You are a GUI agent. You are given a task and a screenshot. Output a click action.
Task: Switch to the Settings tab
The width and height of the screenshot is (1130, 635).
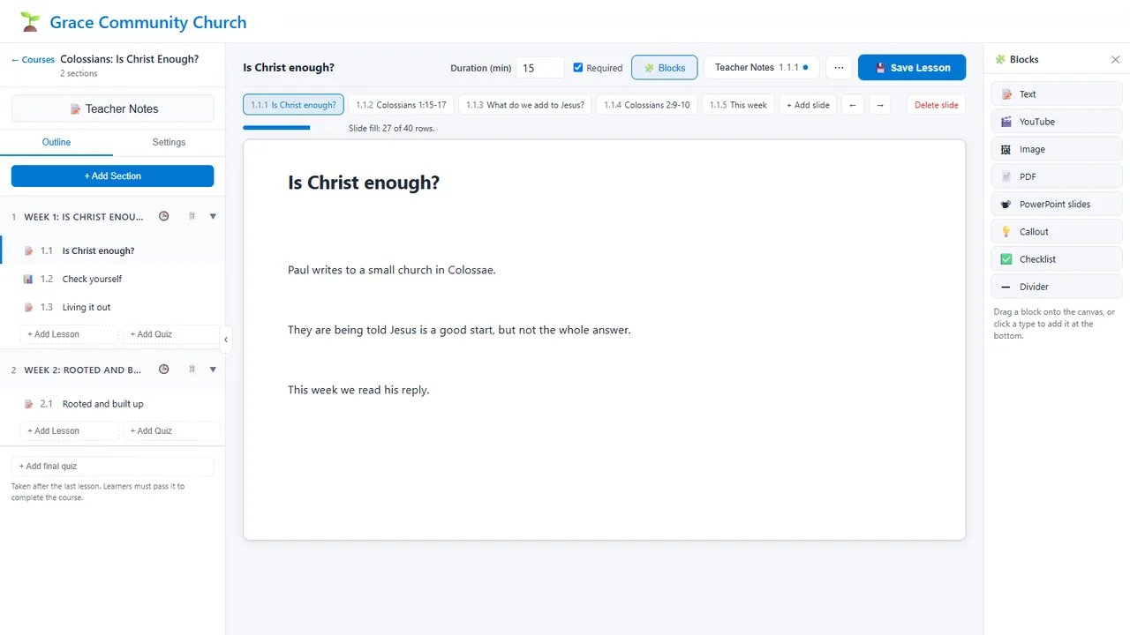(169, 142)
